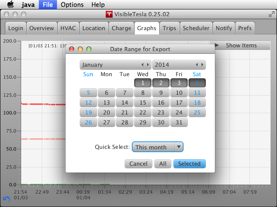Select day 31 in the calendar

(x=179, y=122)
